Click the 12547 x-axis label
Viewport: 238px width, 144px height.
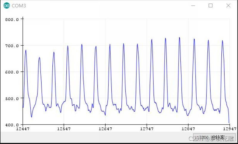[x=64, y=129]
